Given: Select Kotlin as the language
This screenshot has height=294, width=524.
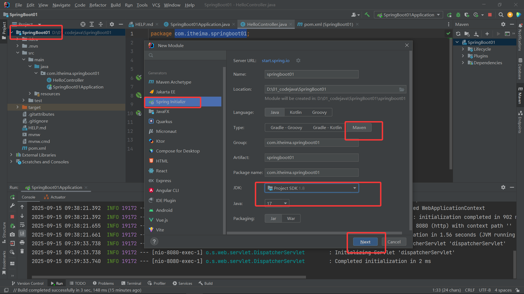Looking at the screenshot, I should click(296, 112).
